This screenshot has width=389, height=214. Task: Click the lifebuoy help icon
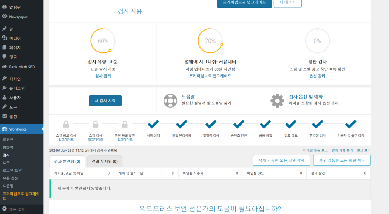point(170,101)
